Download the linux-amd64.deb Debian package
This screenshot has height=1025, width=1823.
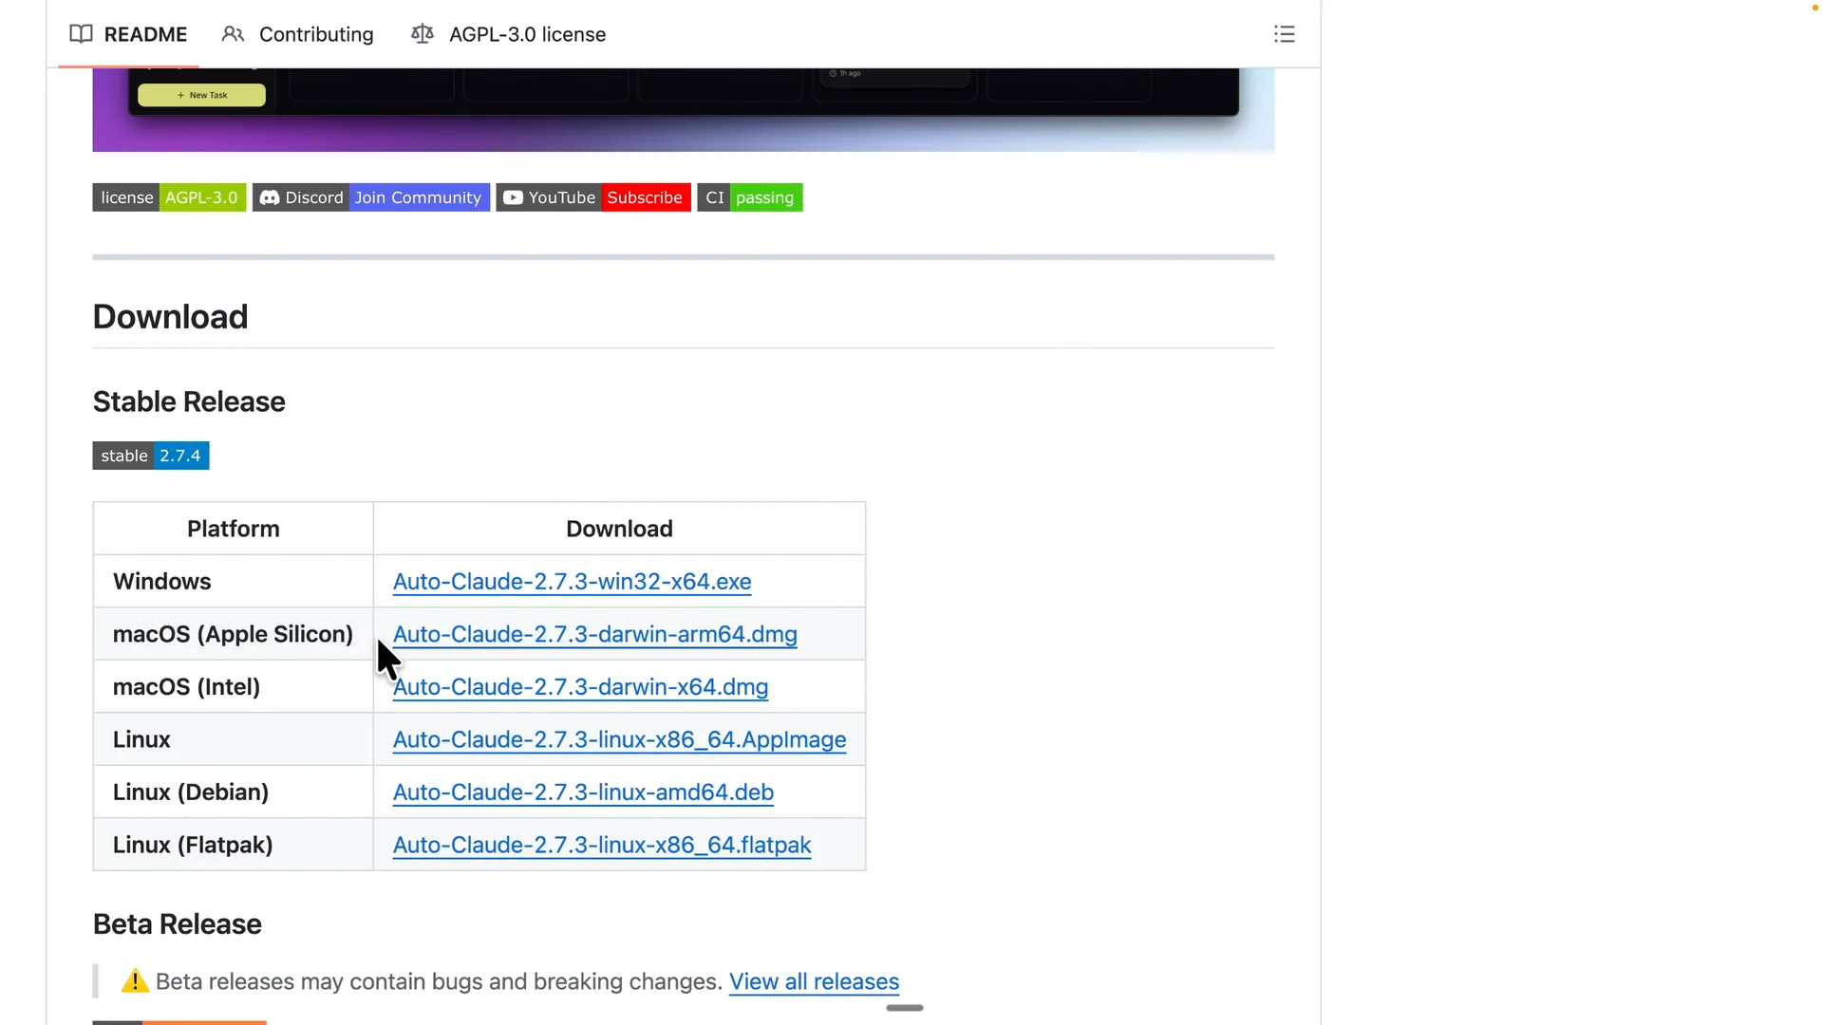click(x=583, y=792)
